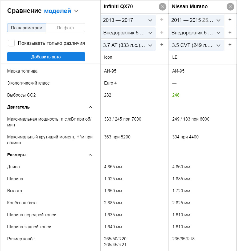The height and width of the screenshot is (251, 237).
Task: Open the QX70 2013 — 2017 generation dropdown
Action: tap(128, 20)
